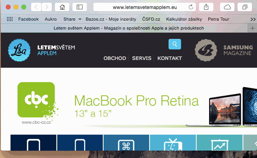Viewport: 257px width, 158px height.
Task: Open the KONTAKT menu item
Action: pos(169,58)
